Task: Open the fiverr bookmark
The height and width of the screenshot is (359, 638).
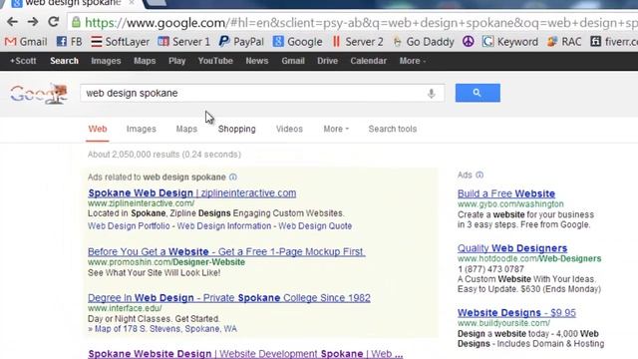Action: pyautogui.click(x=614, y=42)
